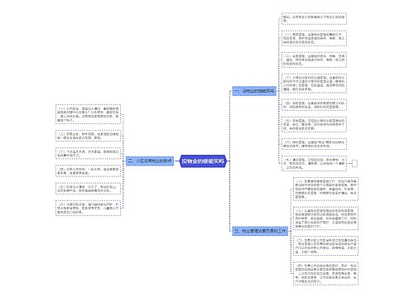Select branch 三、物业管理主要负责的工作
This screenshot has width=414, height=298.
[x=260, y=231]
